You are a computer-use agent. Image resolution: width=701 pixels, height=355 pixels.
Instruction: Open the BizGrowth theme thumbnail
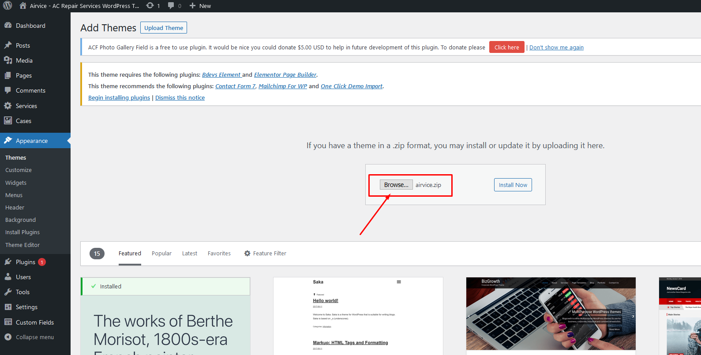pyautogui.click(x=551, y=314)
